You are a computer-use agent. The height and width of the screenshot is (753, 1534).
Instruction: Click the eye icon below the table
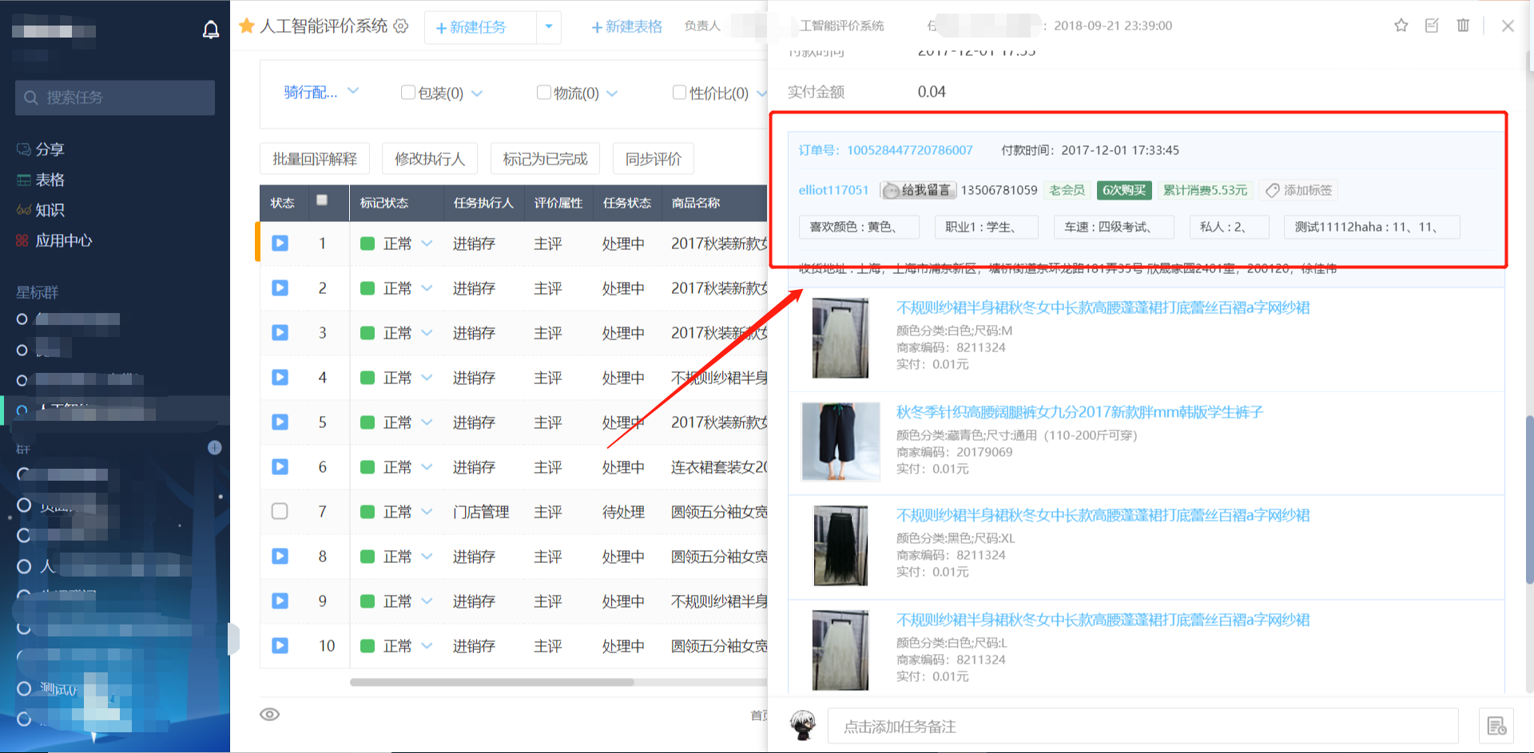click(x=270, y=714)
